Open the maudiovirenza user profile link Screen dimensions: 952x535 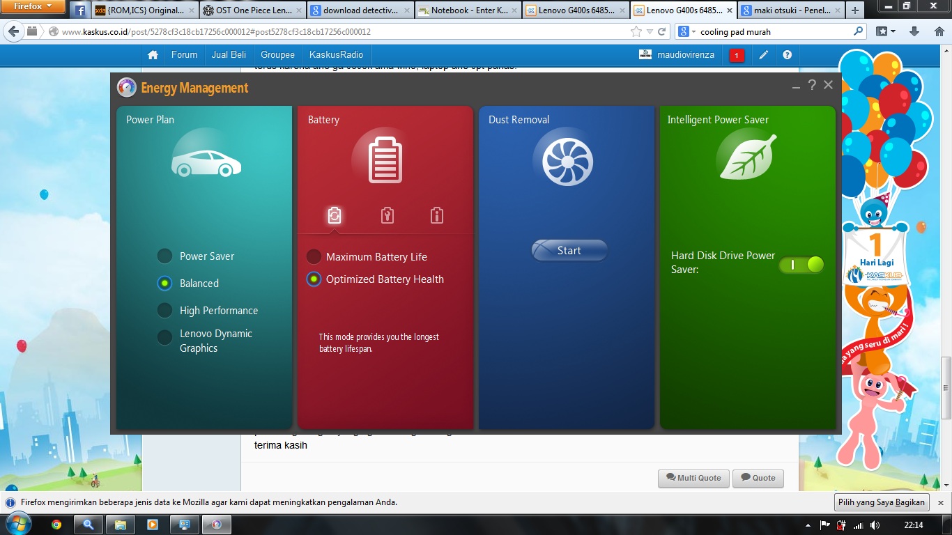pos(677,54)
